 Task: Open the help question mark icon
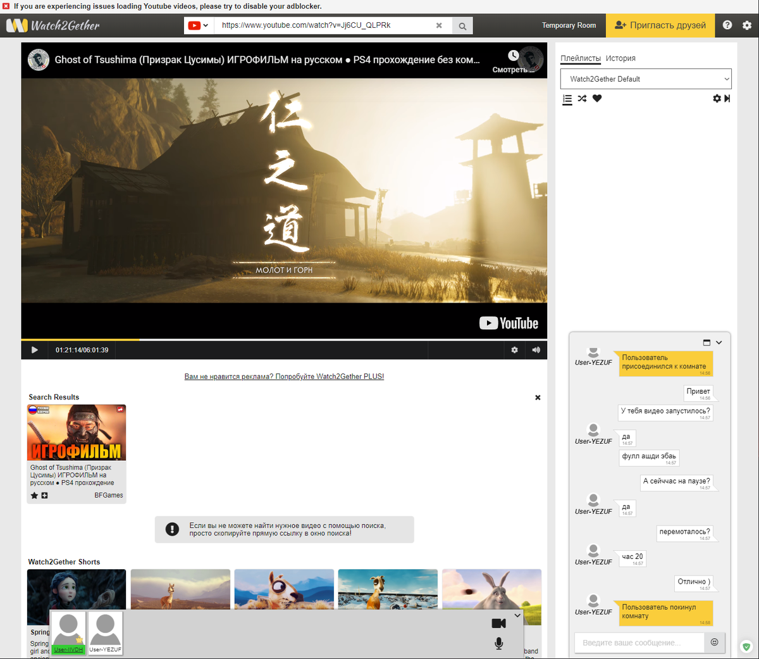pos(727,25)
